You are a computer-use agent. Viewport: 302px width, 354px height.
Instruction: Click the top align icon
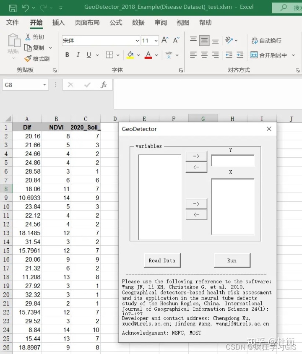coord(193,40)
